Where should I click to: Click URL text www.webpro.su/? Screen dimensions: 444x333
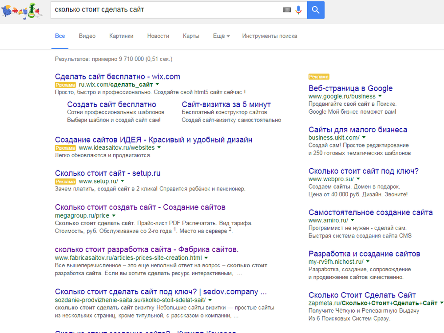tap(331, 179)
